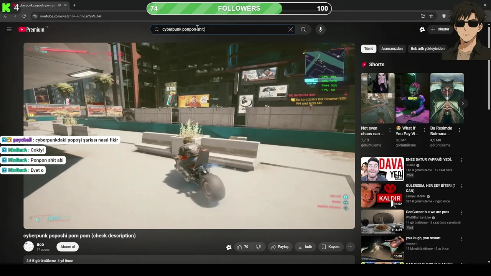The image size is (491, 276).
Task: Subscribe with Abone ol button
Action: [68, 247]
